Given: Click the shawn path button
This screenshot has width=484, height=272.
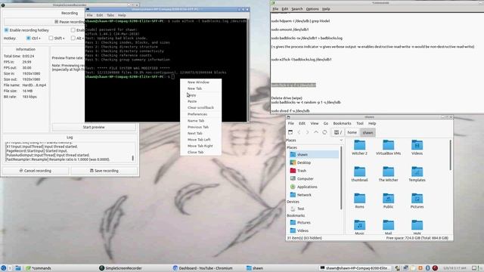Looking at the screenshot, I should coord(368,132).
